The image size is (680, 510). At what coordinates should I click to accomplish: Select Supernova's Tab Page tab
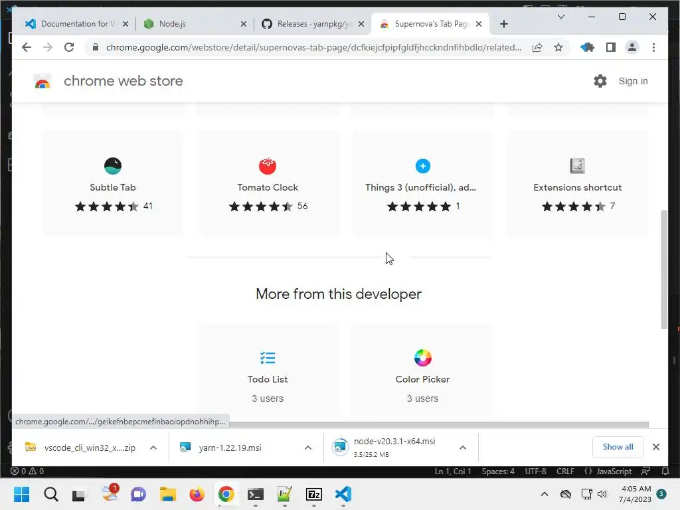430,24
